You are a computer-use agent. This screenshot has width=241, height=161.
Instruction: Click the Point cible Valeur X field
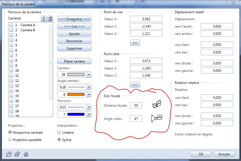coord(146,61)
